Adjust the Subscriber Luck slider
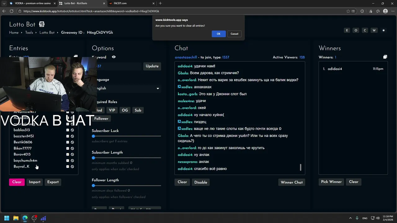 127,136
